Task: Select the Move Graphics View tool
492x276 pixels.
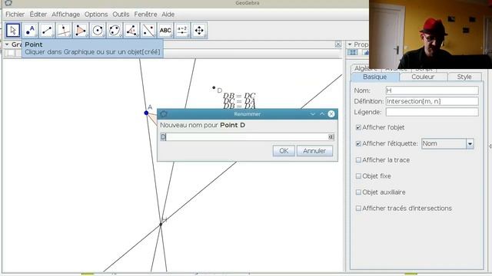Action: (x=199, y=31)
